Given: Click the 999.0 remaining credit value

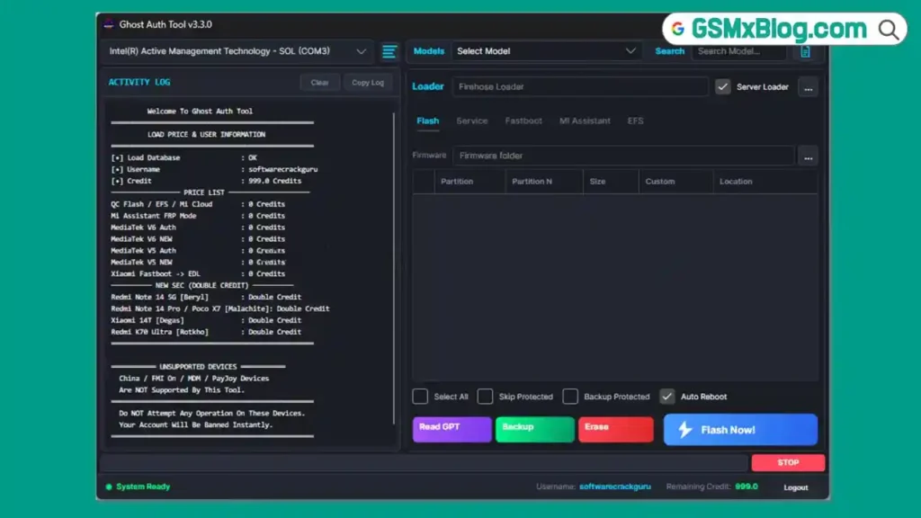Looking at the screenshot, I should click(x=746, y=487).
